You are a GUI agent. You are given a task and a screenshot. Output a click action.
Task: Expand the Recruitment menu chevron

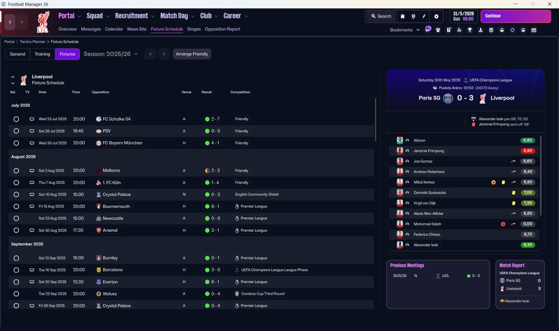pyautogui.click(x=153, y=17)
